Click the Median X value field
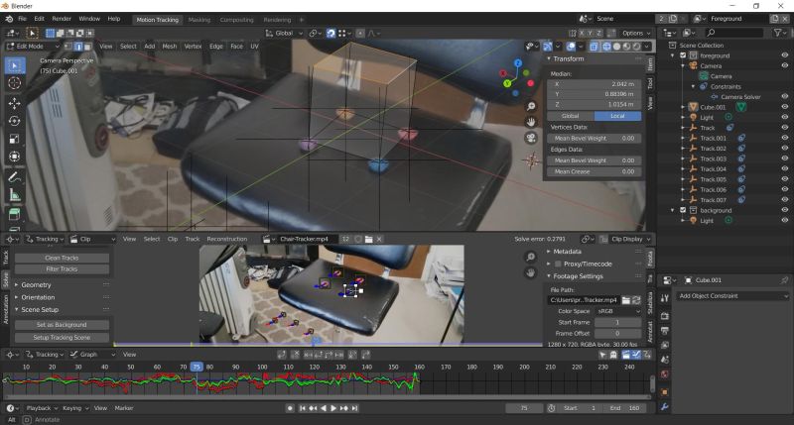 595,84
